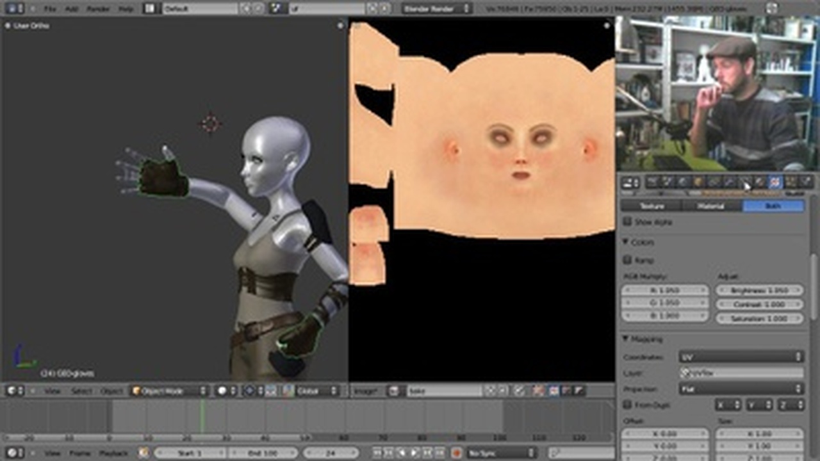Image resolution: width=820 pixels, height=461 pixels.
Task: Enable the From Dupli checkbox
Action: click(x=628, y=405)
